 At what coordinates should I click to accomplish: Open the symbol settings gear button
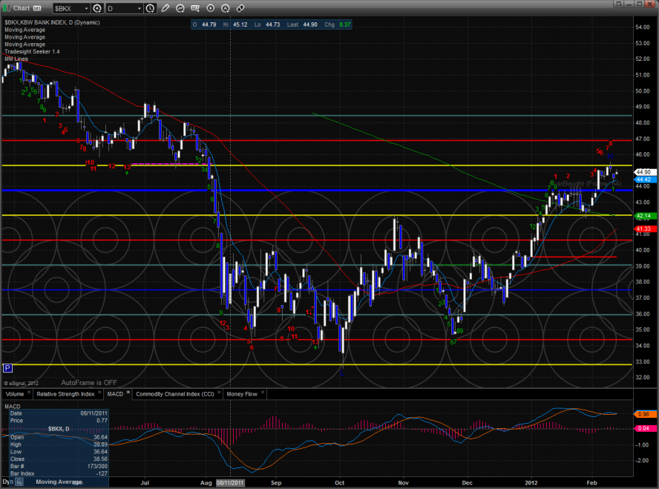(x=97, y=8)
